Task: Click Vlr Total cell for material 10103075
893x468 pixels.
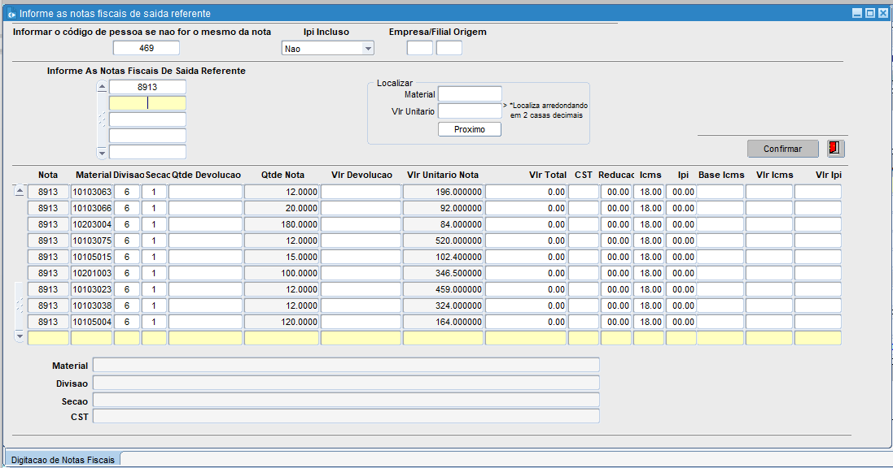Action: click(526, 240)
